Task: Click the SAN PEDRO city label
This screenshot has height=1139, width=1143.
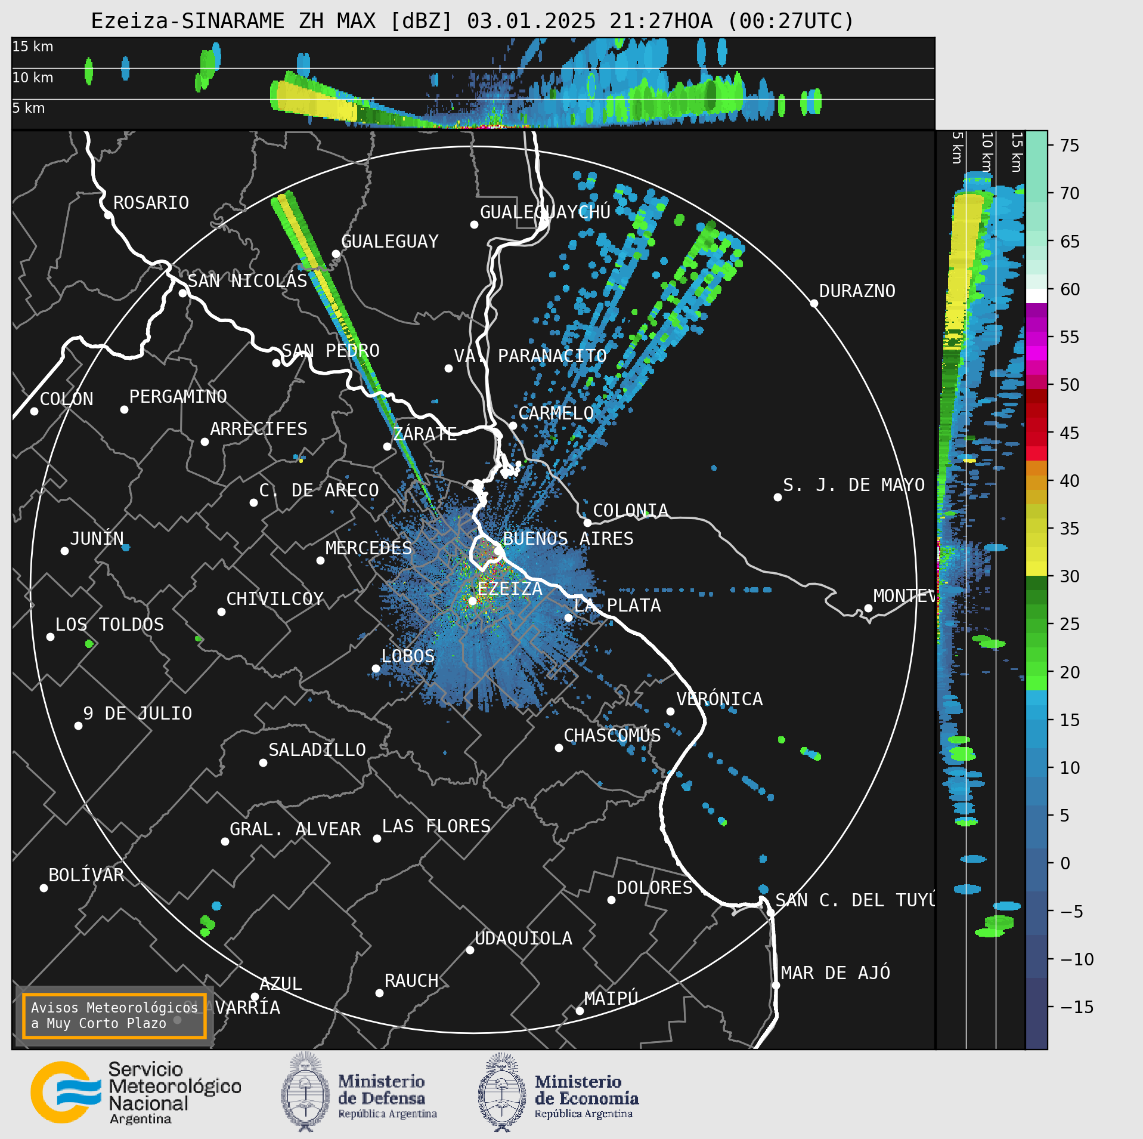Action: pyautogui.click(x=330, y=351)
